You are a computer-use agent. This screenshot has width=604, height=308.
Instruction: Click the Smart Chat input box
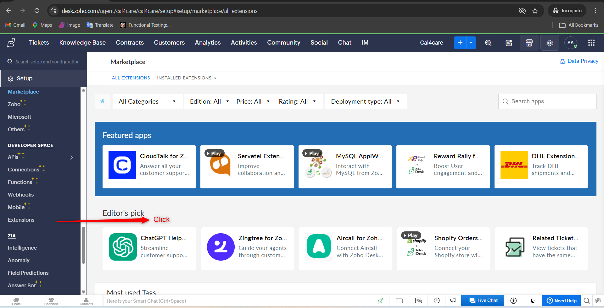[x=237, y=301]
